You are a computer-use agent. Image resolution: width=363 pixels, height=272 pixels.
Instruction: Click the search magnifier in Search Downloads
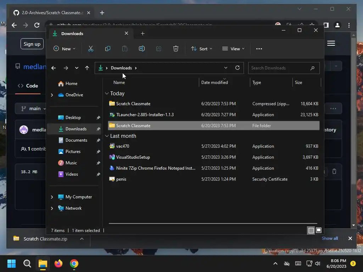(312, 68)
